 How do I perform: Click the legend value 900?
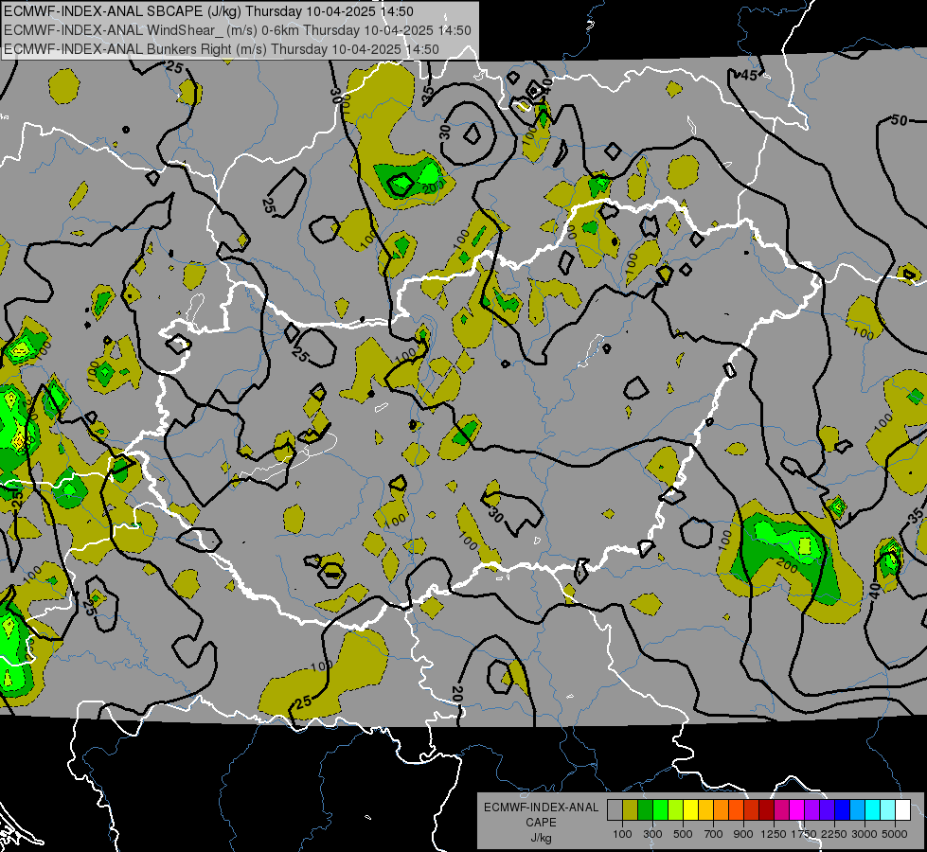pos(743,834)
